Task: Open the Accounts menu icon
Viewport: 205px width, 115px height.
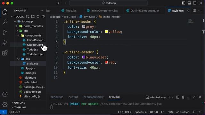Action: 5,94
